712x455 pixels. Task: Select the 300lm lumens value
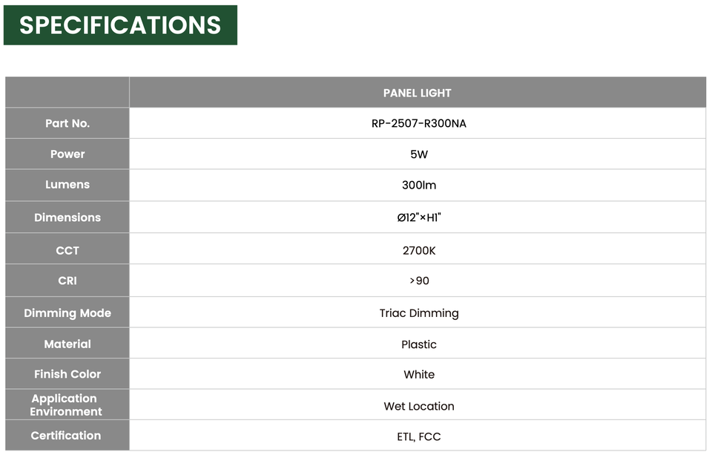tap(418, 185)
